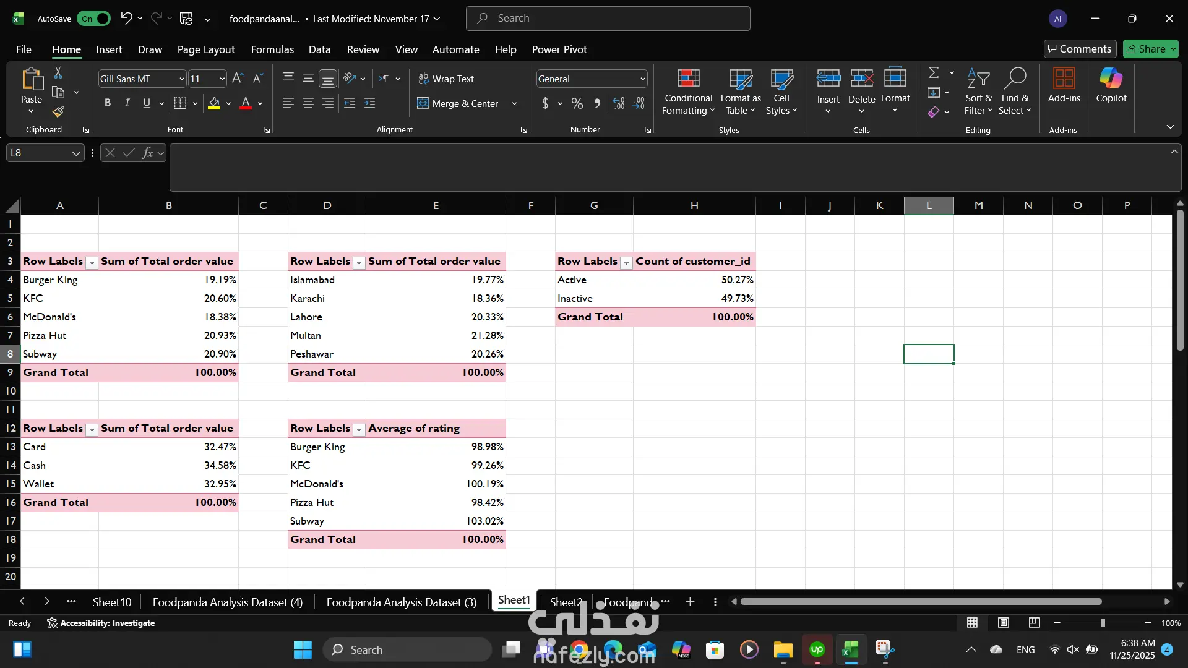
Task: Toggle Bold formatting
Action: pyautogui.click(x=108, y=103)
